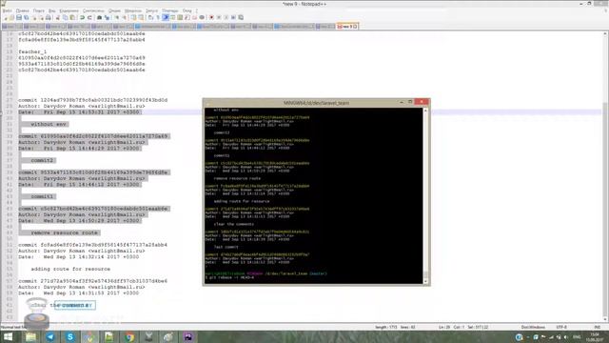Image resolution: width=609 pixels, height=343 pixels.
Task: Click the Dos\Windows EOL status field
Action: [533, 327]
